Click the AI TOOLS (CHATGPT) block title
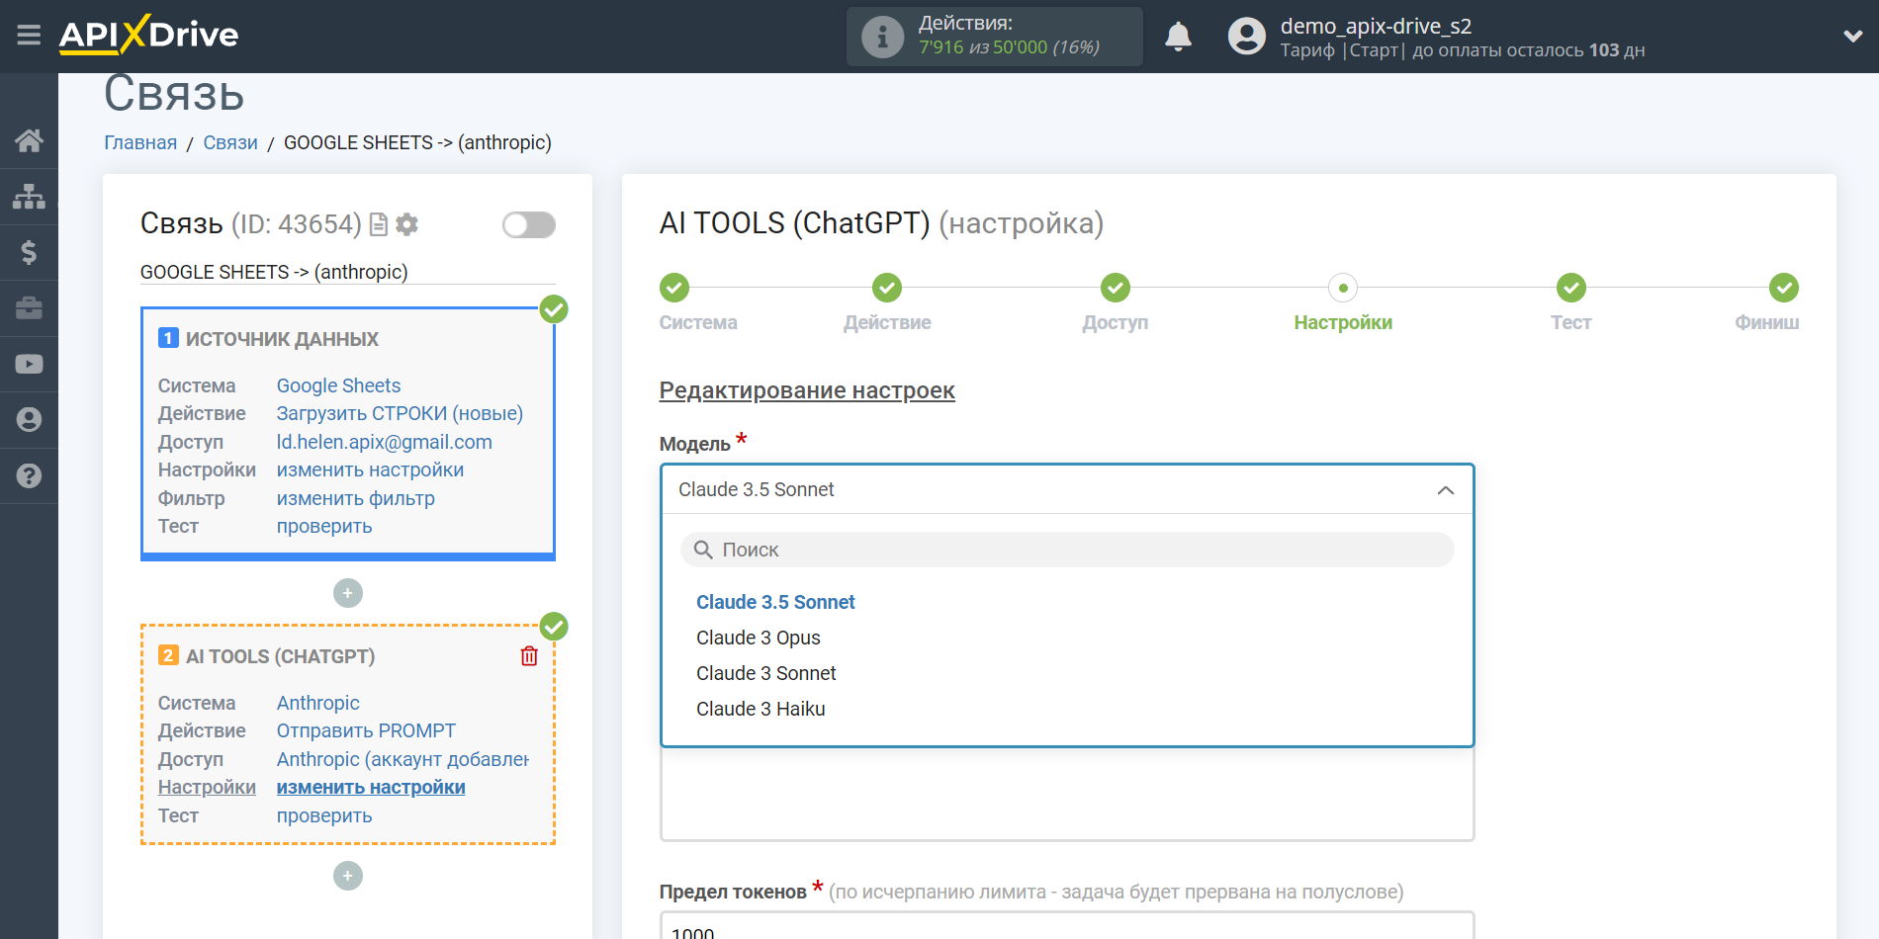1879x939 pixels. [280, 656]
